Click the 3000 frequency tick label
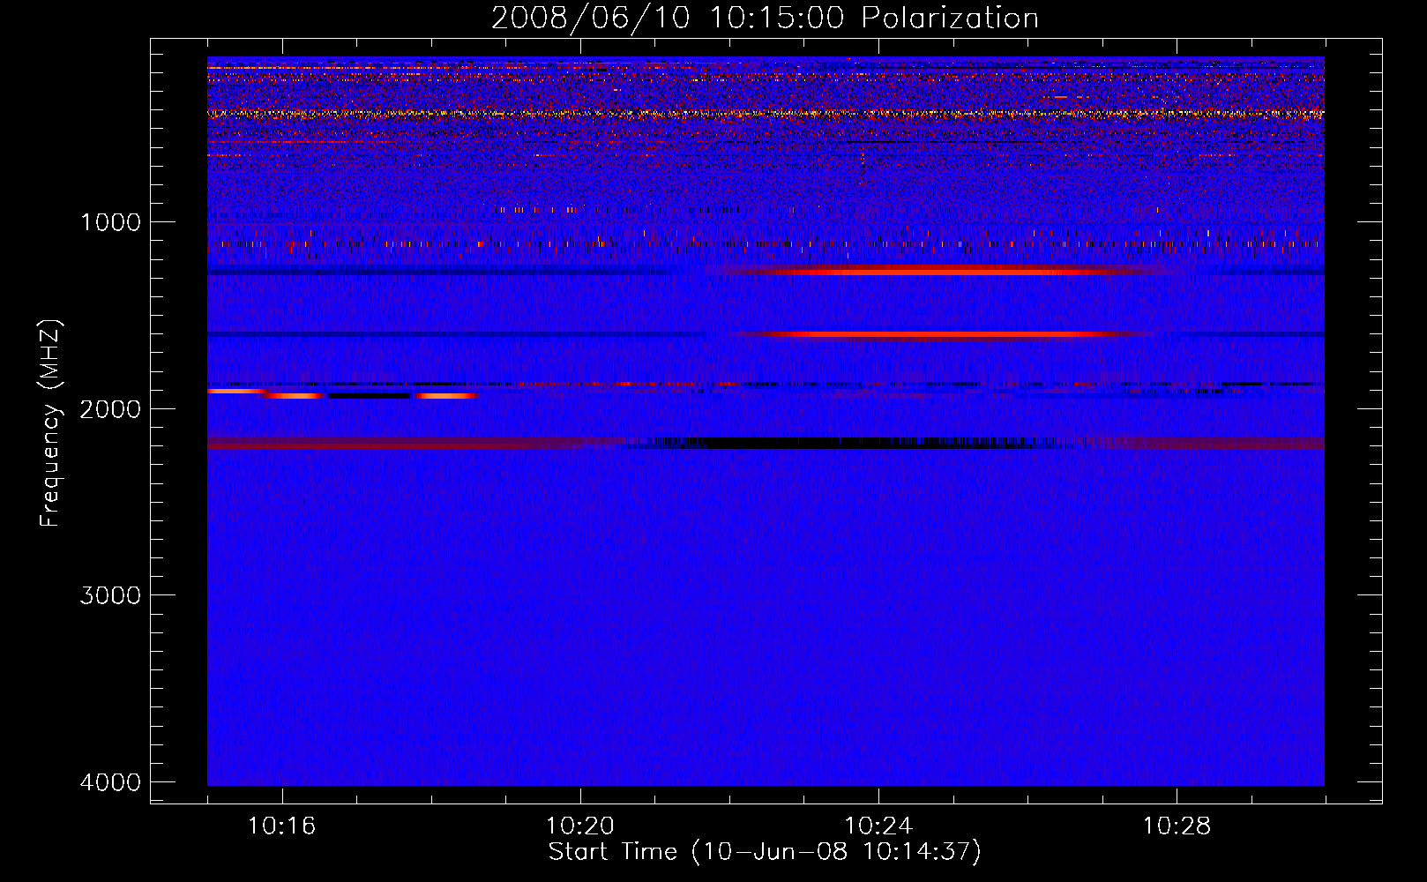 pyautogui.click(x=110, y=594)
